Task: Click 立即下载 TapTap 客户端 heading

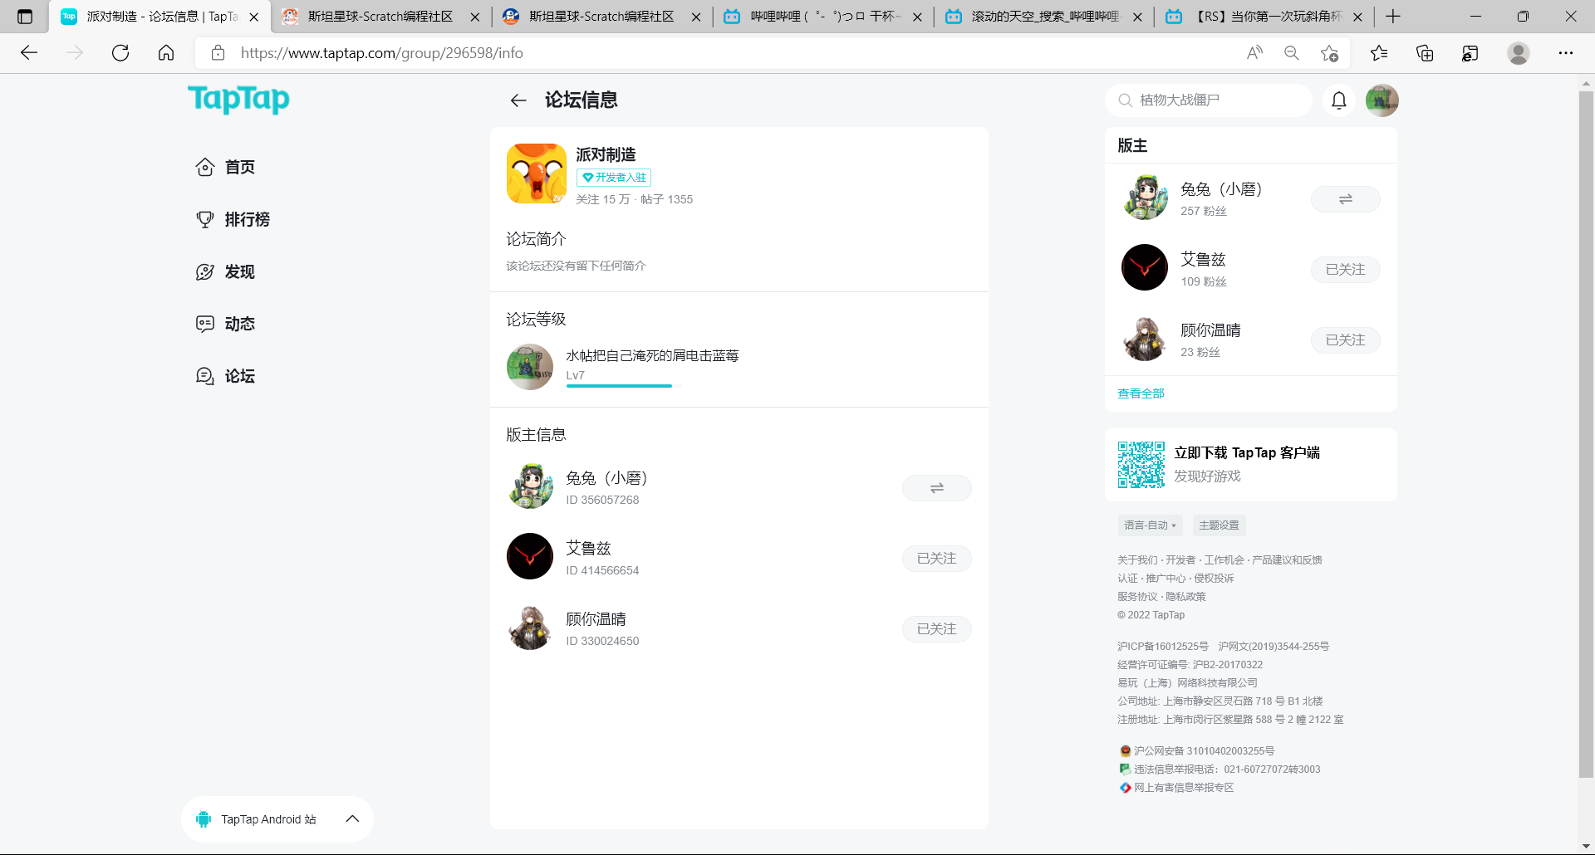Action: [x=1247, y=452]
